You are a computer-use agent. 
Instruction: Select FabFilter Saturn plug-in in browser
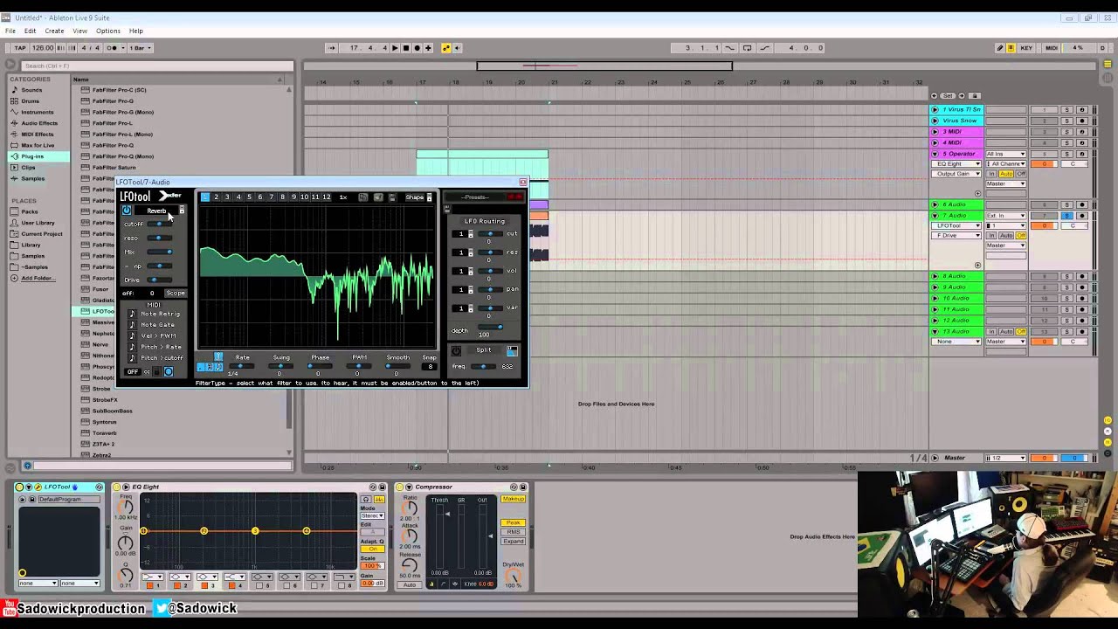point(114,167)
